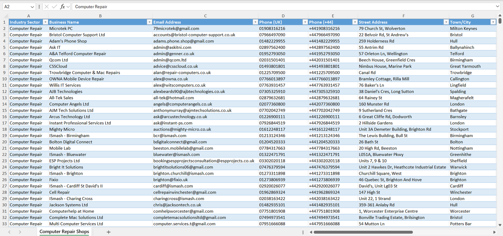Viewport: 503px width, 236px height.
Task: Go to previous sheet using left arrow
Action: click(9, 232)
